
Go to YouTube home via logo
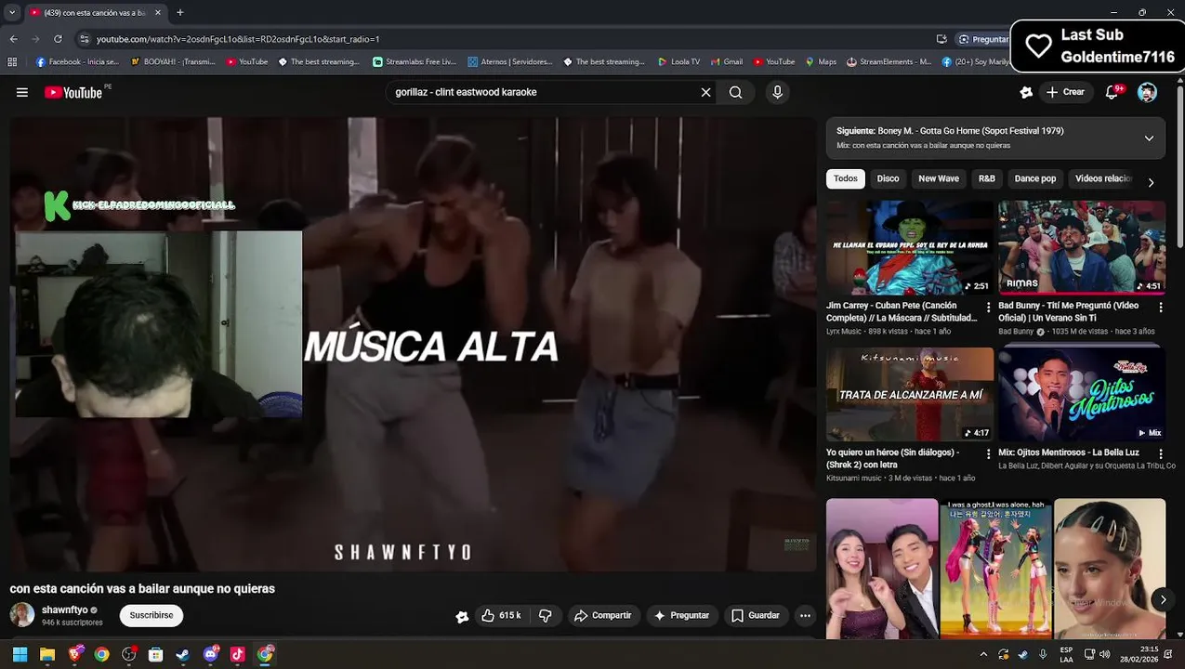tap(73, 92)
